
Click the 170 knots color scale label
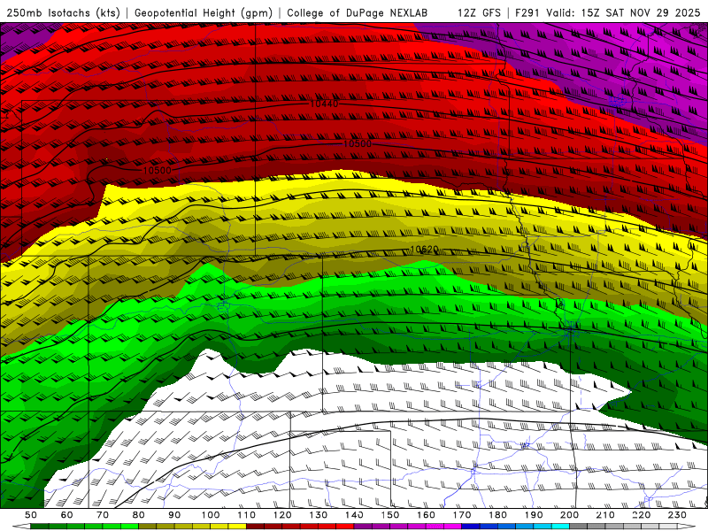[461, 515]
